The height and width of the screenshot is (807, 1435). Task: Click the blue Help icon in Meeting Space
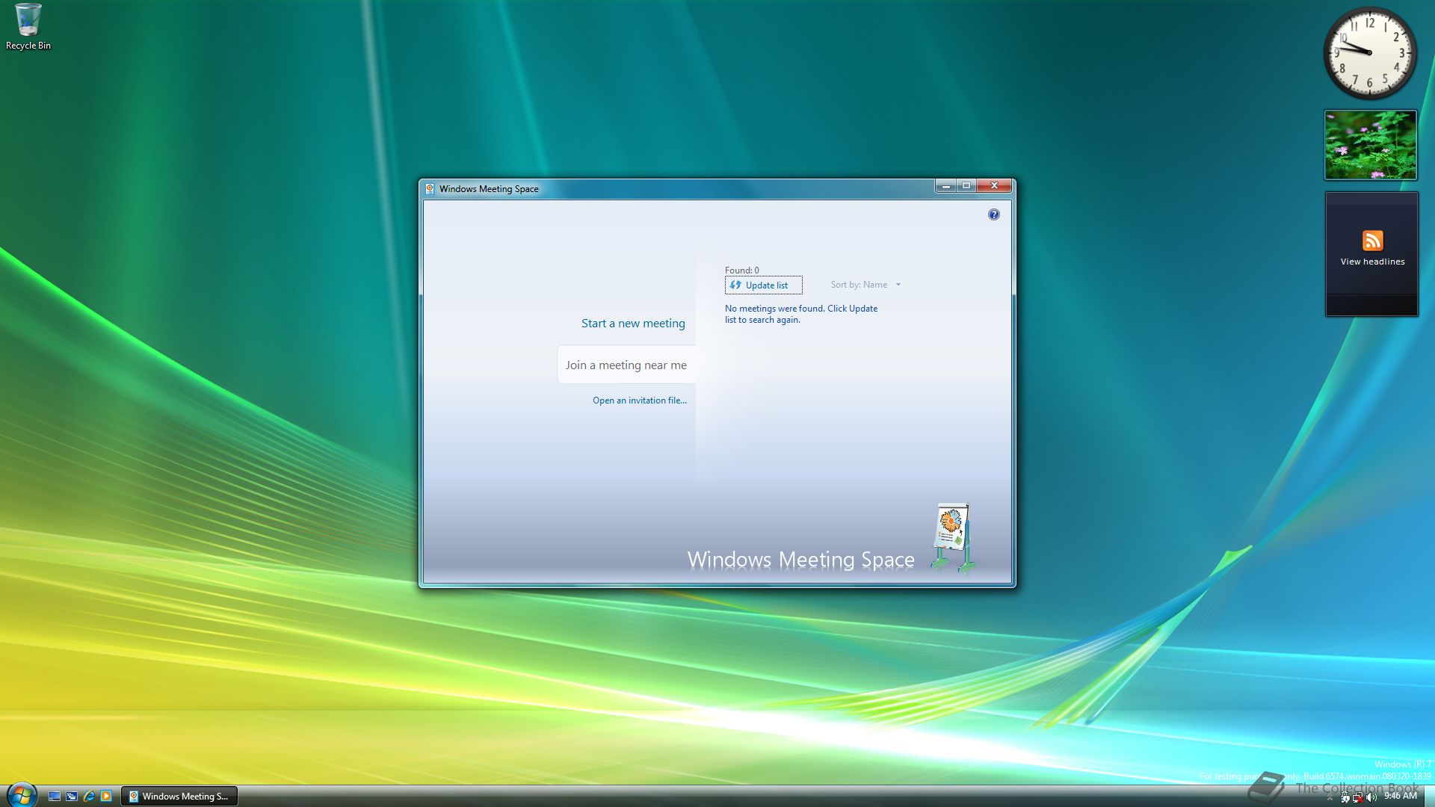(993, 214)
